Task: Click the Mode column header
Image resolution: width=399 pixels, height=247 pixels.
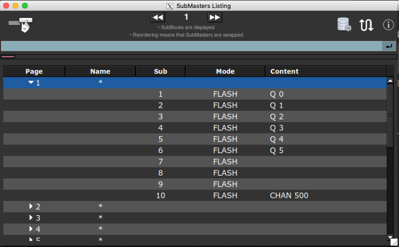Action: tap(225, 71)
